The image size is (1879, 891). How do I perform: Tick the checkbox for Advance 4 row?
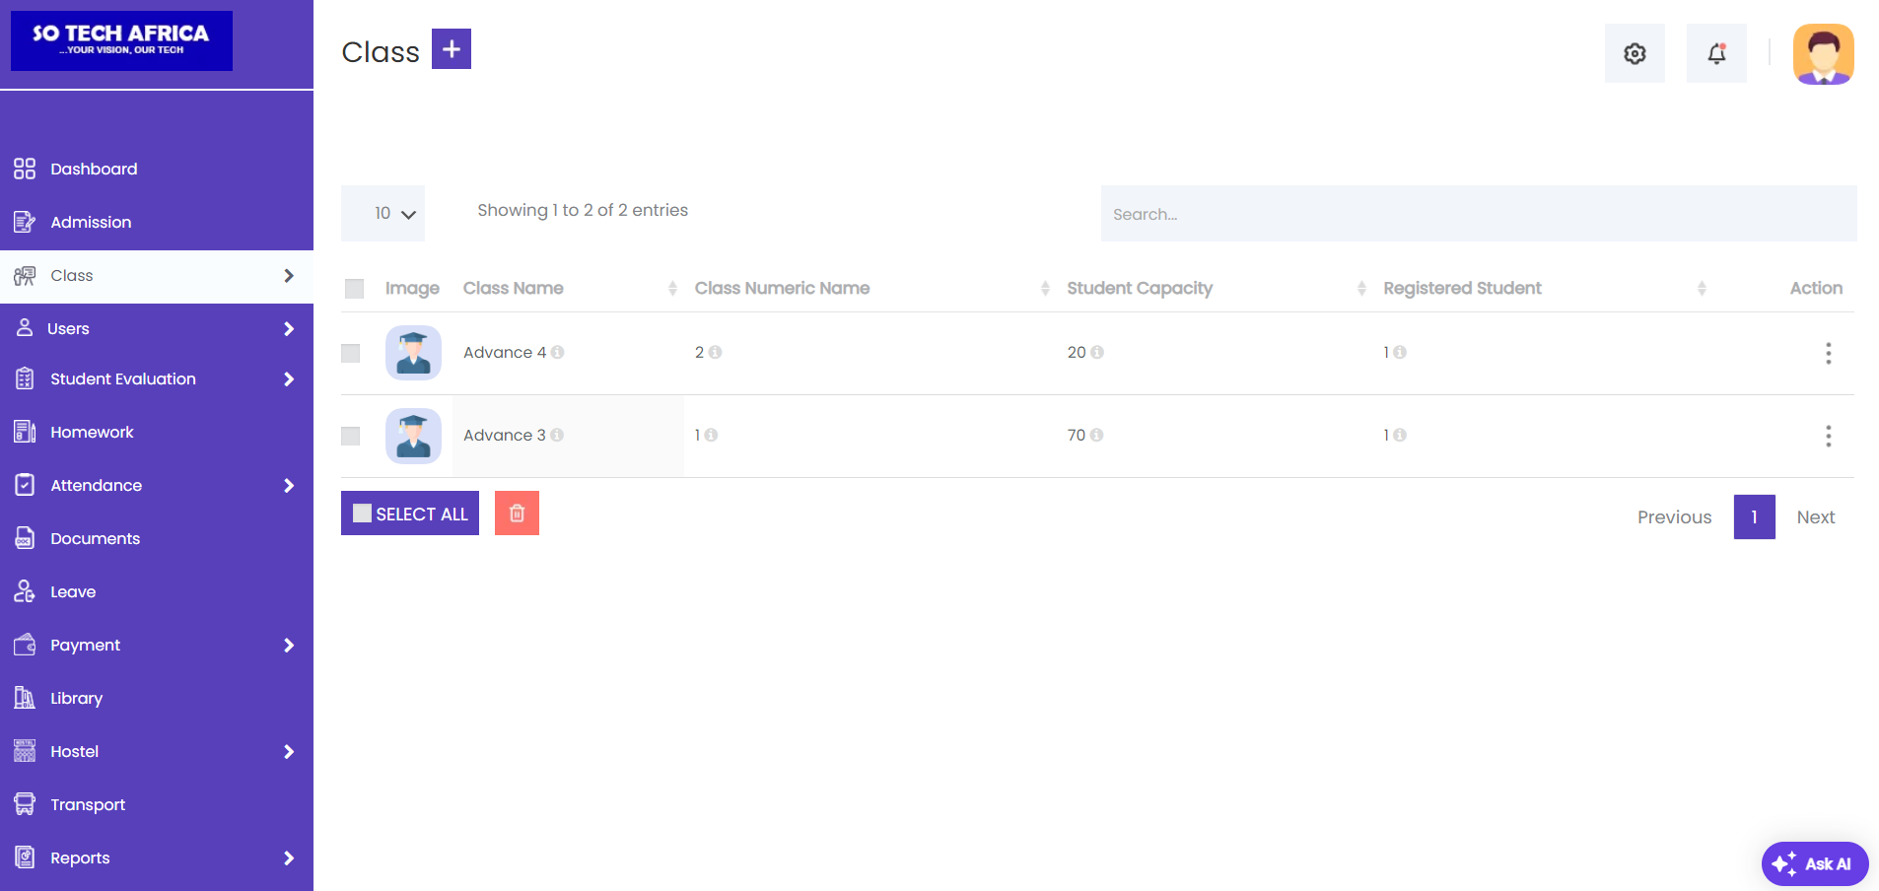point(351,354)
